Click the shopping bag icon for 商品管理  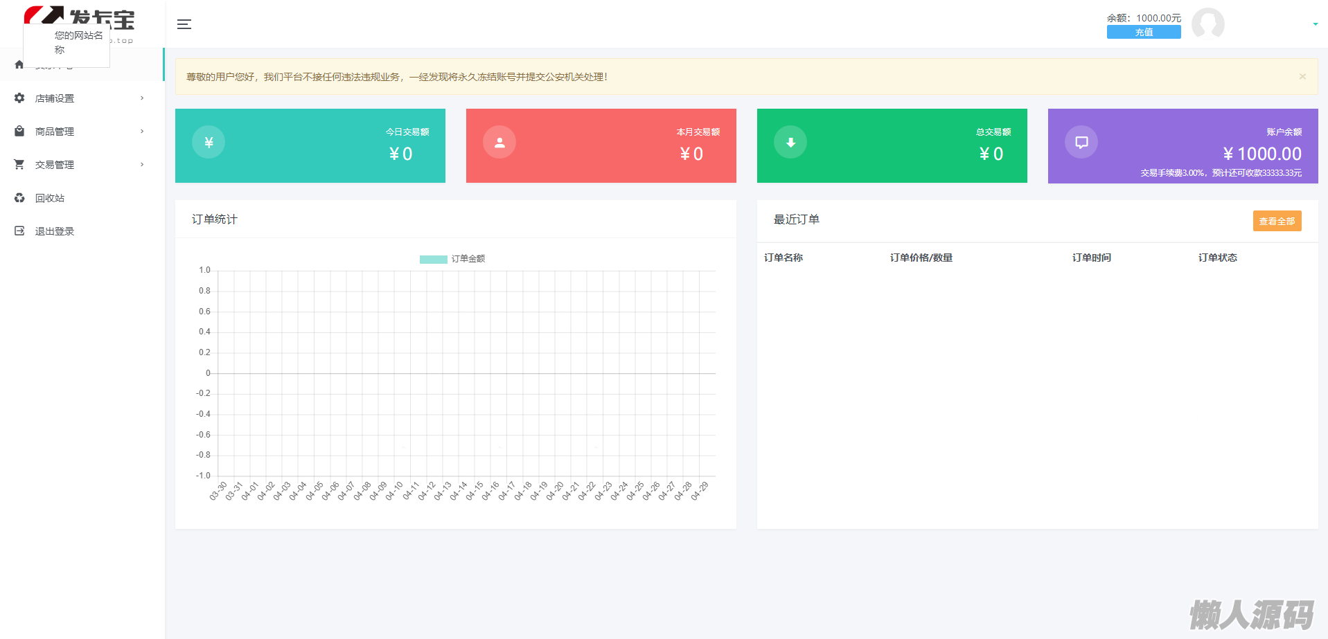19,132
